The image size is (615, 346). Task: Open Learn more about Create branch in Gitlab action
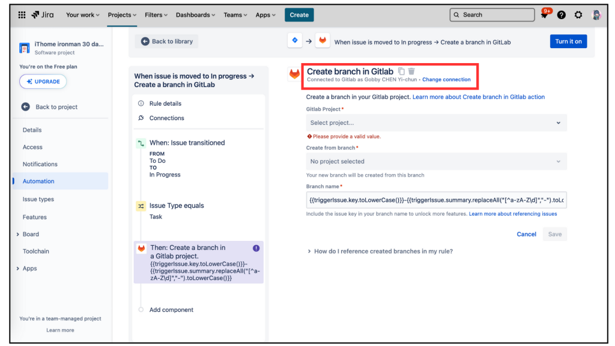[x=479, y=97]
